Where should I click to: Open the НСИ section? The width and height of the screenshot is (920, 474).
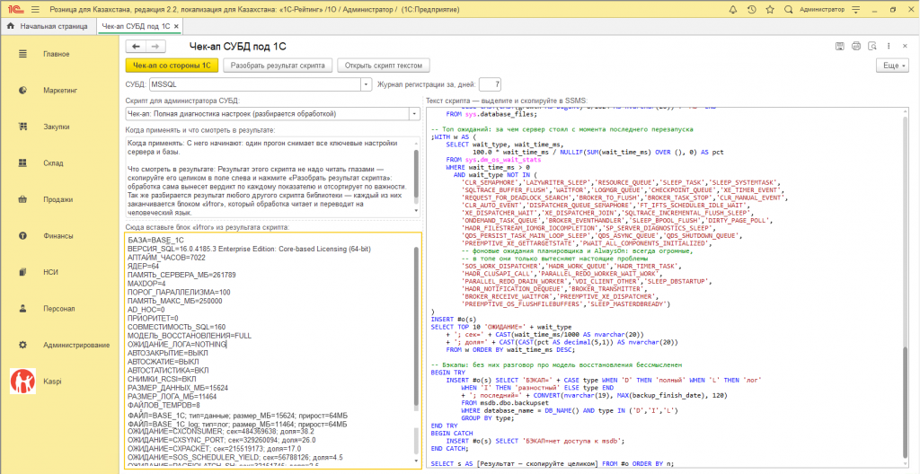pyautogui.click(x=50, y=272)
